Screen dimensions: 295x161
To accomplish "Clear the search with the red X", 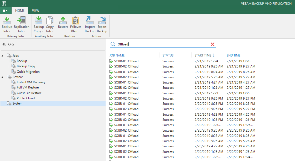I will point(212,44).
